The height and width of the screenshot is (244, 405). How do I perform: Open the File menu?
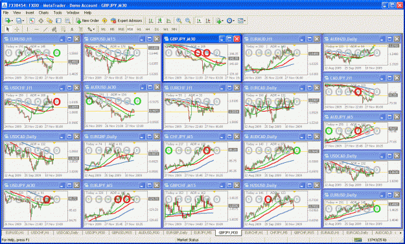pos(6,12)
